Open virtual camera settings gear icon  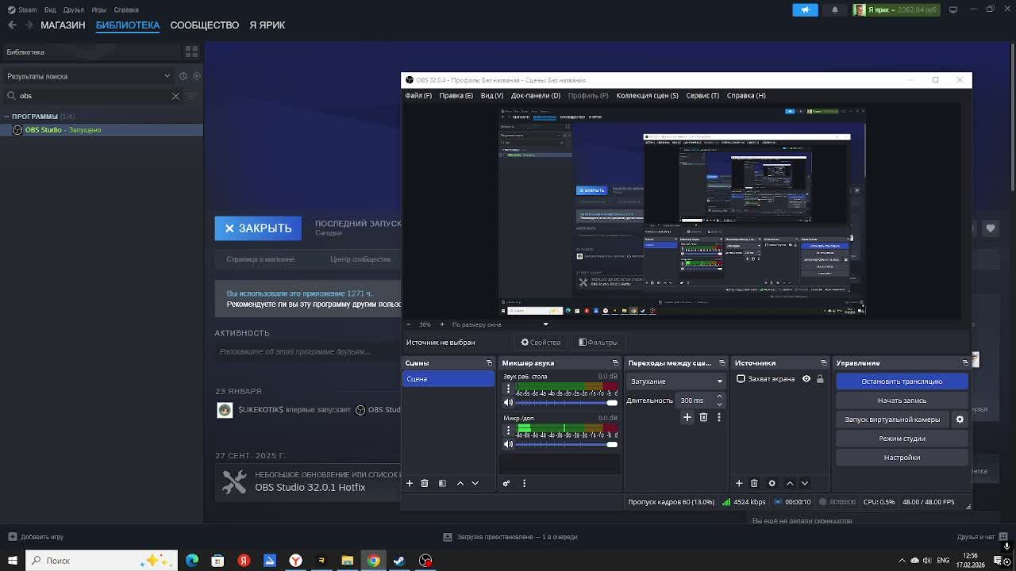tap(960, 420)
